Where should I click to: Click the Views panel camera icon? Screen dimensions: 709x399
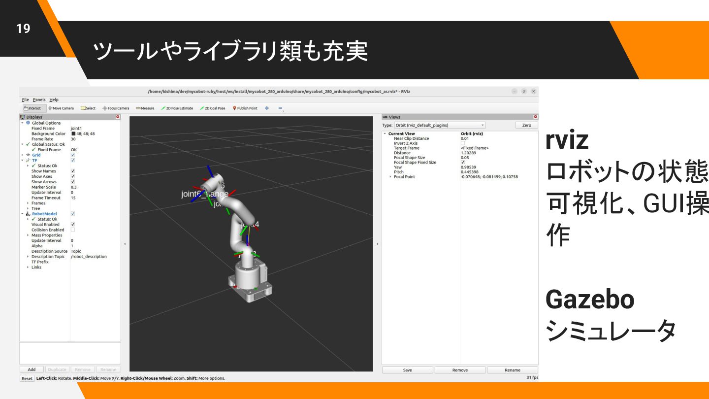[x=385, y=117]
